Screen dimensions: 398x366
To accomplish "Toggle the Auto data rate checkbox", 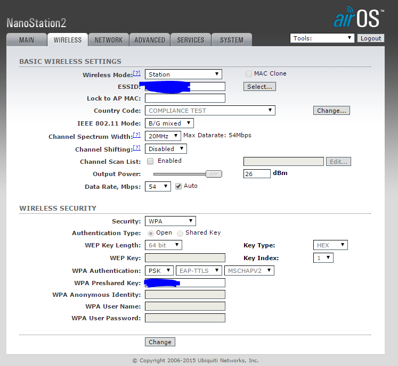I will point(178,186).
